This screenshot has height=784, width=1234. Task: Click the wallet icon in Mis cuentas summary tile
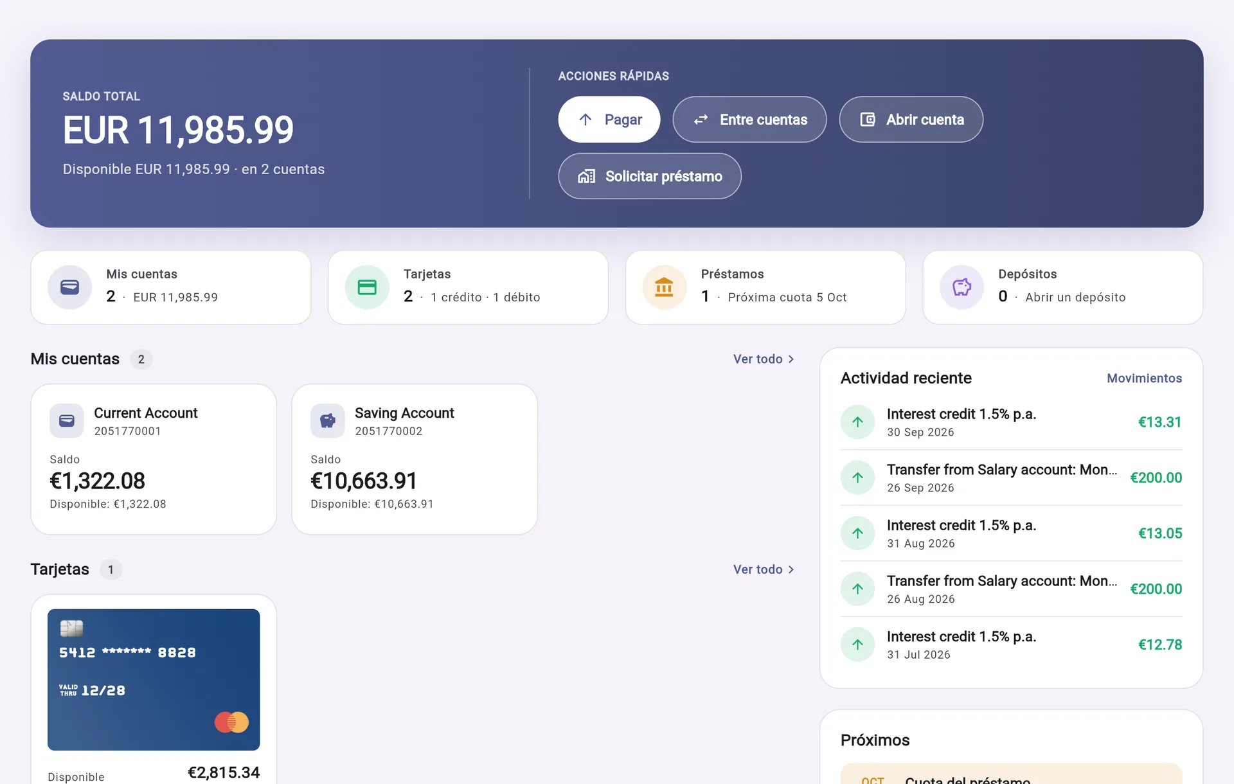[x=69, y=287]
